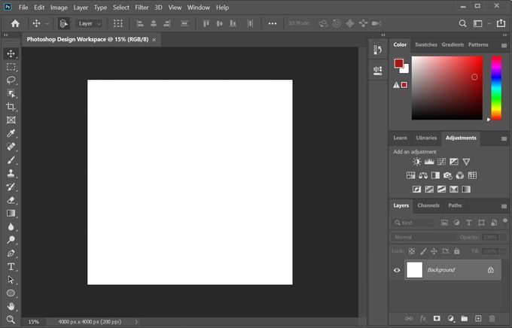
Task: Toggle Show Transform Controls in options bar
Action: pos(118,23)
